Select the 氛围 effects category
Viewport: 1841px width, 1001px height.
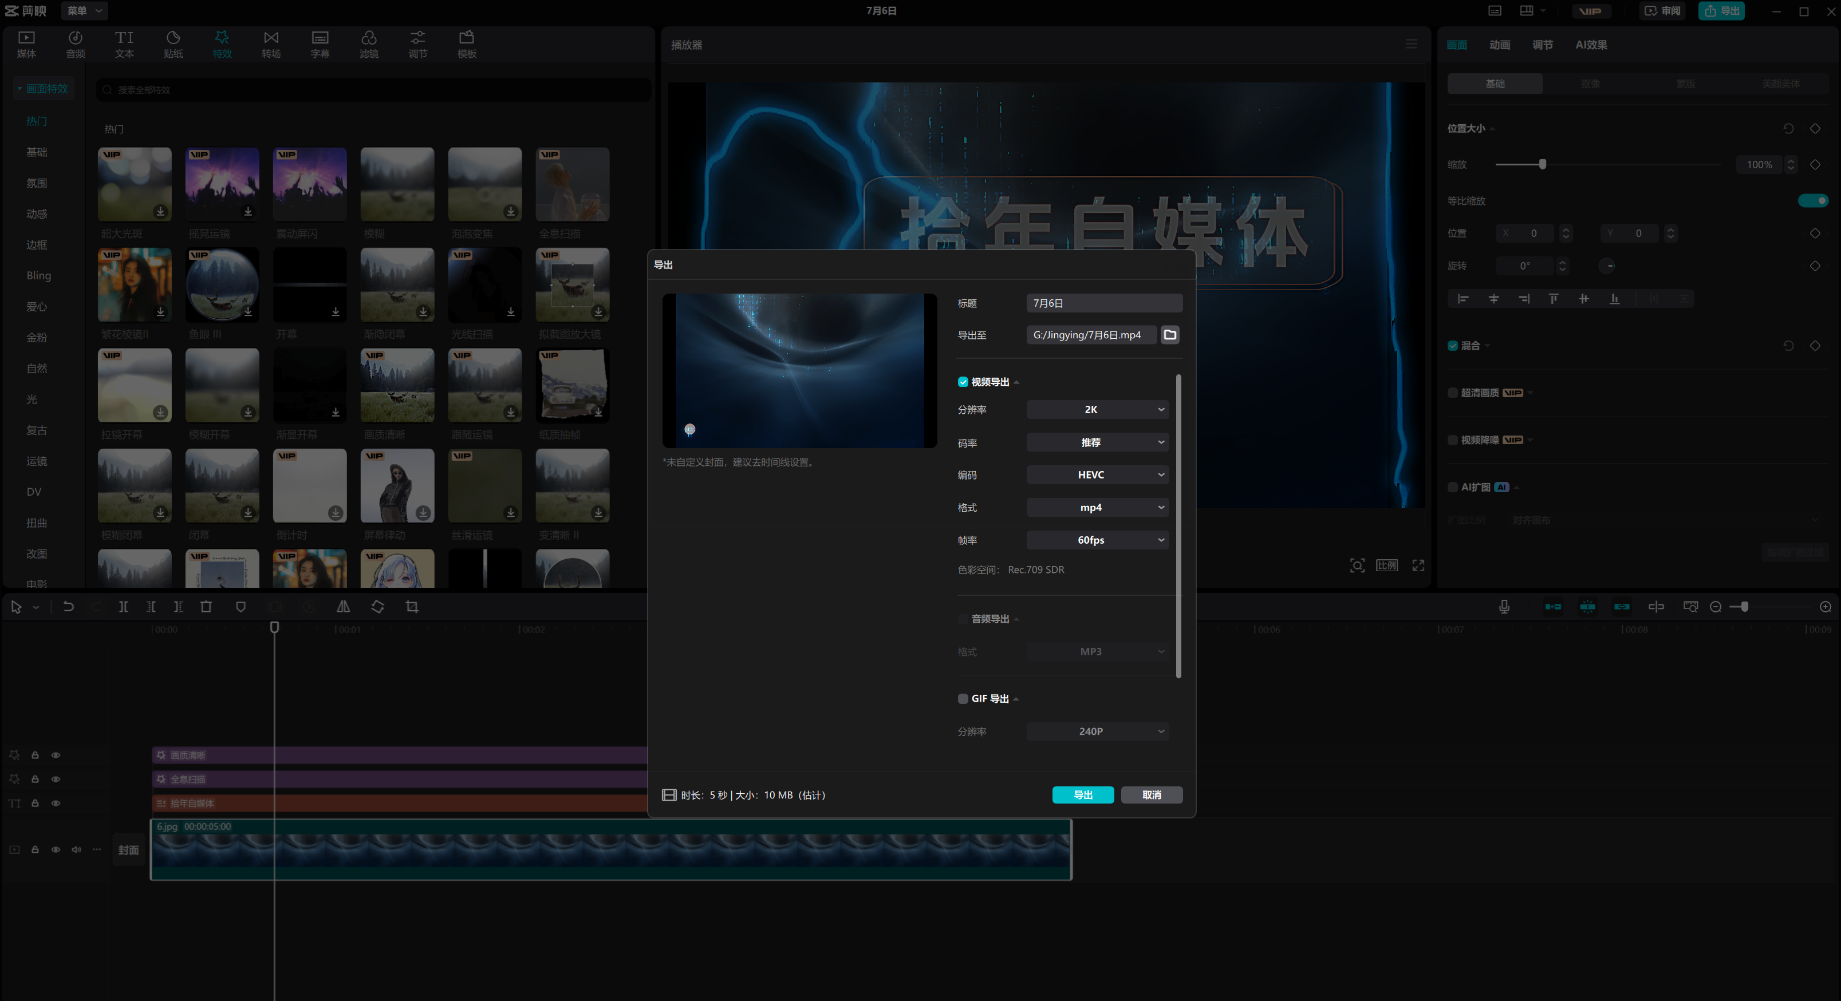37,183
